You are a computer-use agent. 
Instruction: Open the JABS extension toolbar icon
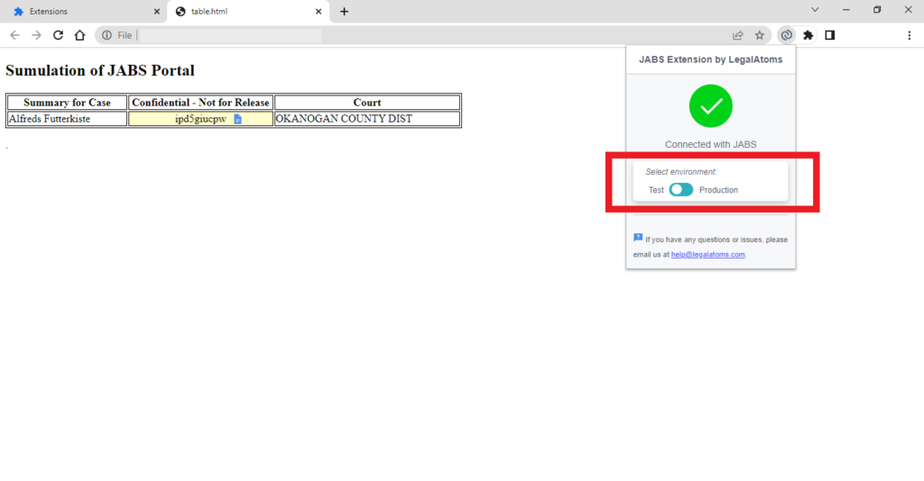point(786,35)
